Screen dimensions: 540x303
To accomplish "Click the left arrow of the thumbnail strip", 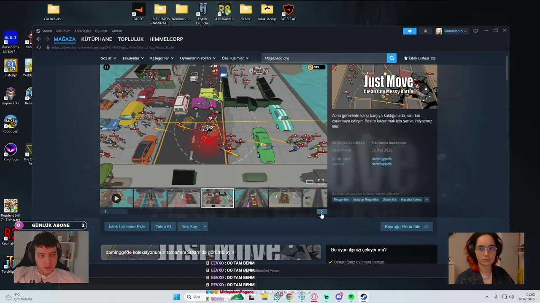I will pyautogui.click(x=105, y=212).
